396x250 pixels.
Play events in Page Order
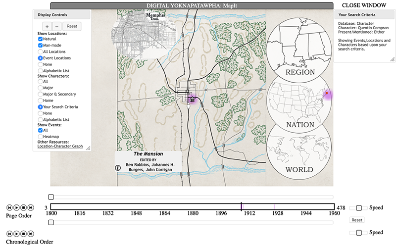click(16, 207)
